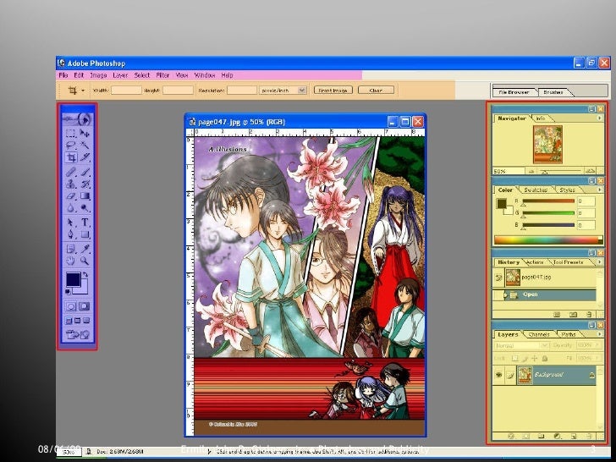616x462 pixels.
Task: Click the Jump to ImageReady icon
Action: click(78, 335)
